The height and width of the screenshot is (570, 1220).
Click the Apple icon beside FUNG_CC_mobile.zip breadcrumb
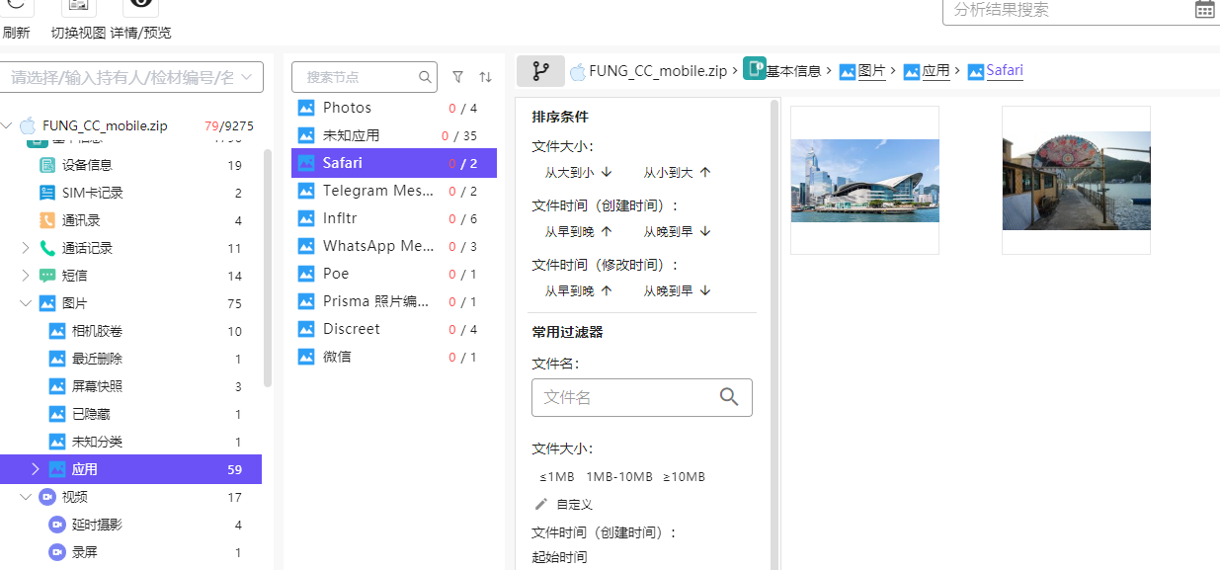[578, 70]
